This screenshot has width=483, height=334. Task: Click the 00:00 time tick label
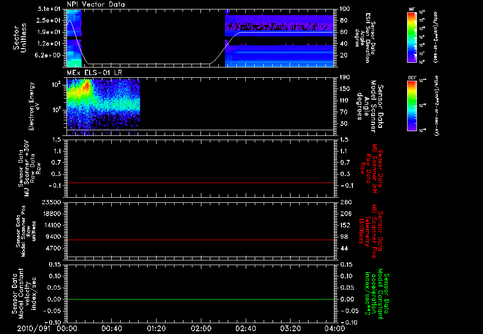click(67, 328)
